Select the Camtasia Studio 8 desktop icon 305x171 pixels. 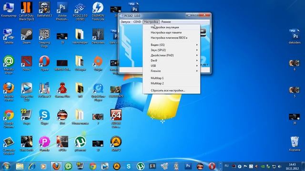[x=9, y=146]
